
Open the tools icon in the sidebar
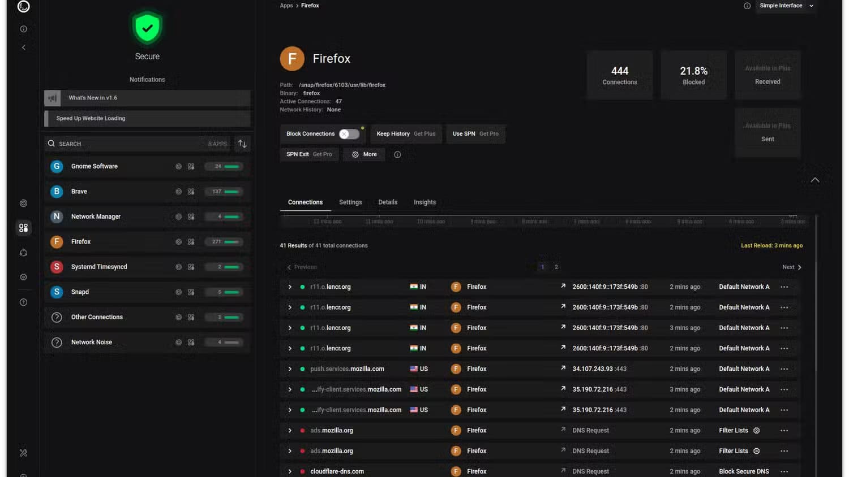(23, 453)
